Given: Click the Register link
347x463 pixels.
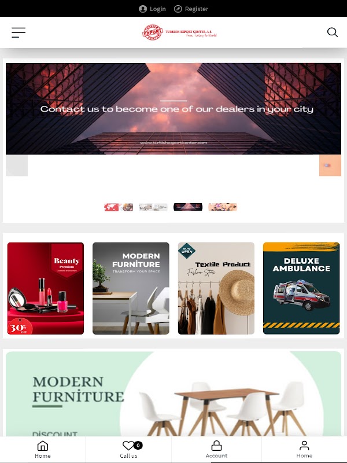Looking at the screenshot, I should (x=197, y=9).
